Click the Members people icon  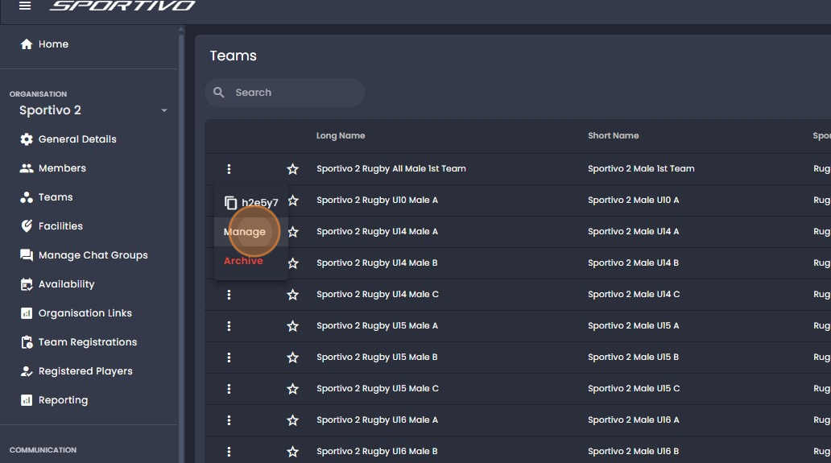coord(27,168)
